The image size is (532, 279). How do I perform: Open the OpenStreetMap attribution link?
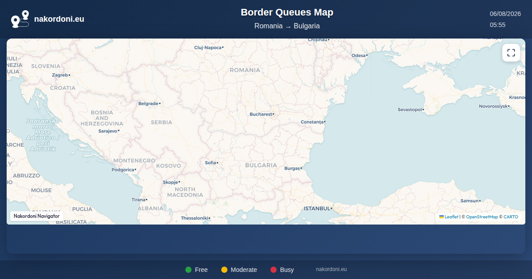tap(482, 217)
